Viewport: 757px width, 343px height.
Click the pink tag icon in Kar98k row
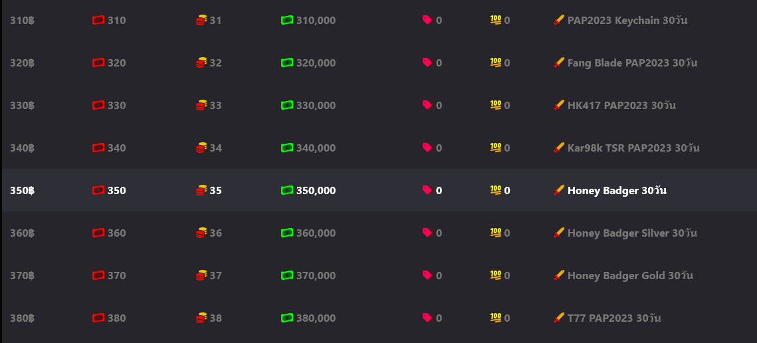427,148
